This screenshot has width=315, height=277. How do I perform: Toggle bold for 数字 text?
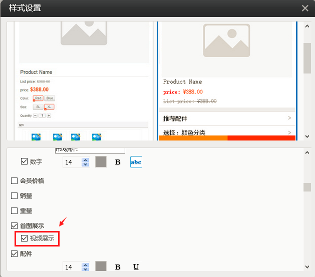click(118, 162)
